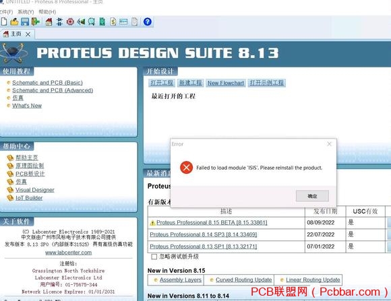The height and width of the screenshot is (301, 391).
Task: Open the Bill of Materials dollar icon
Action: click(x=113, y=22)
